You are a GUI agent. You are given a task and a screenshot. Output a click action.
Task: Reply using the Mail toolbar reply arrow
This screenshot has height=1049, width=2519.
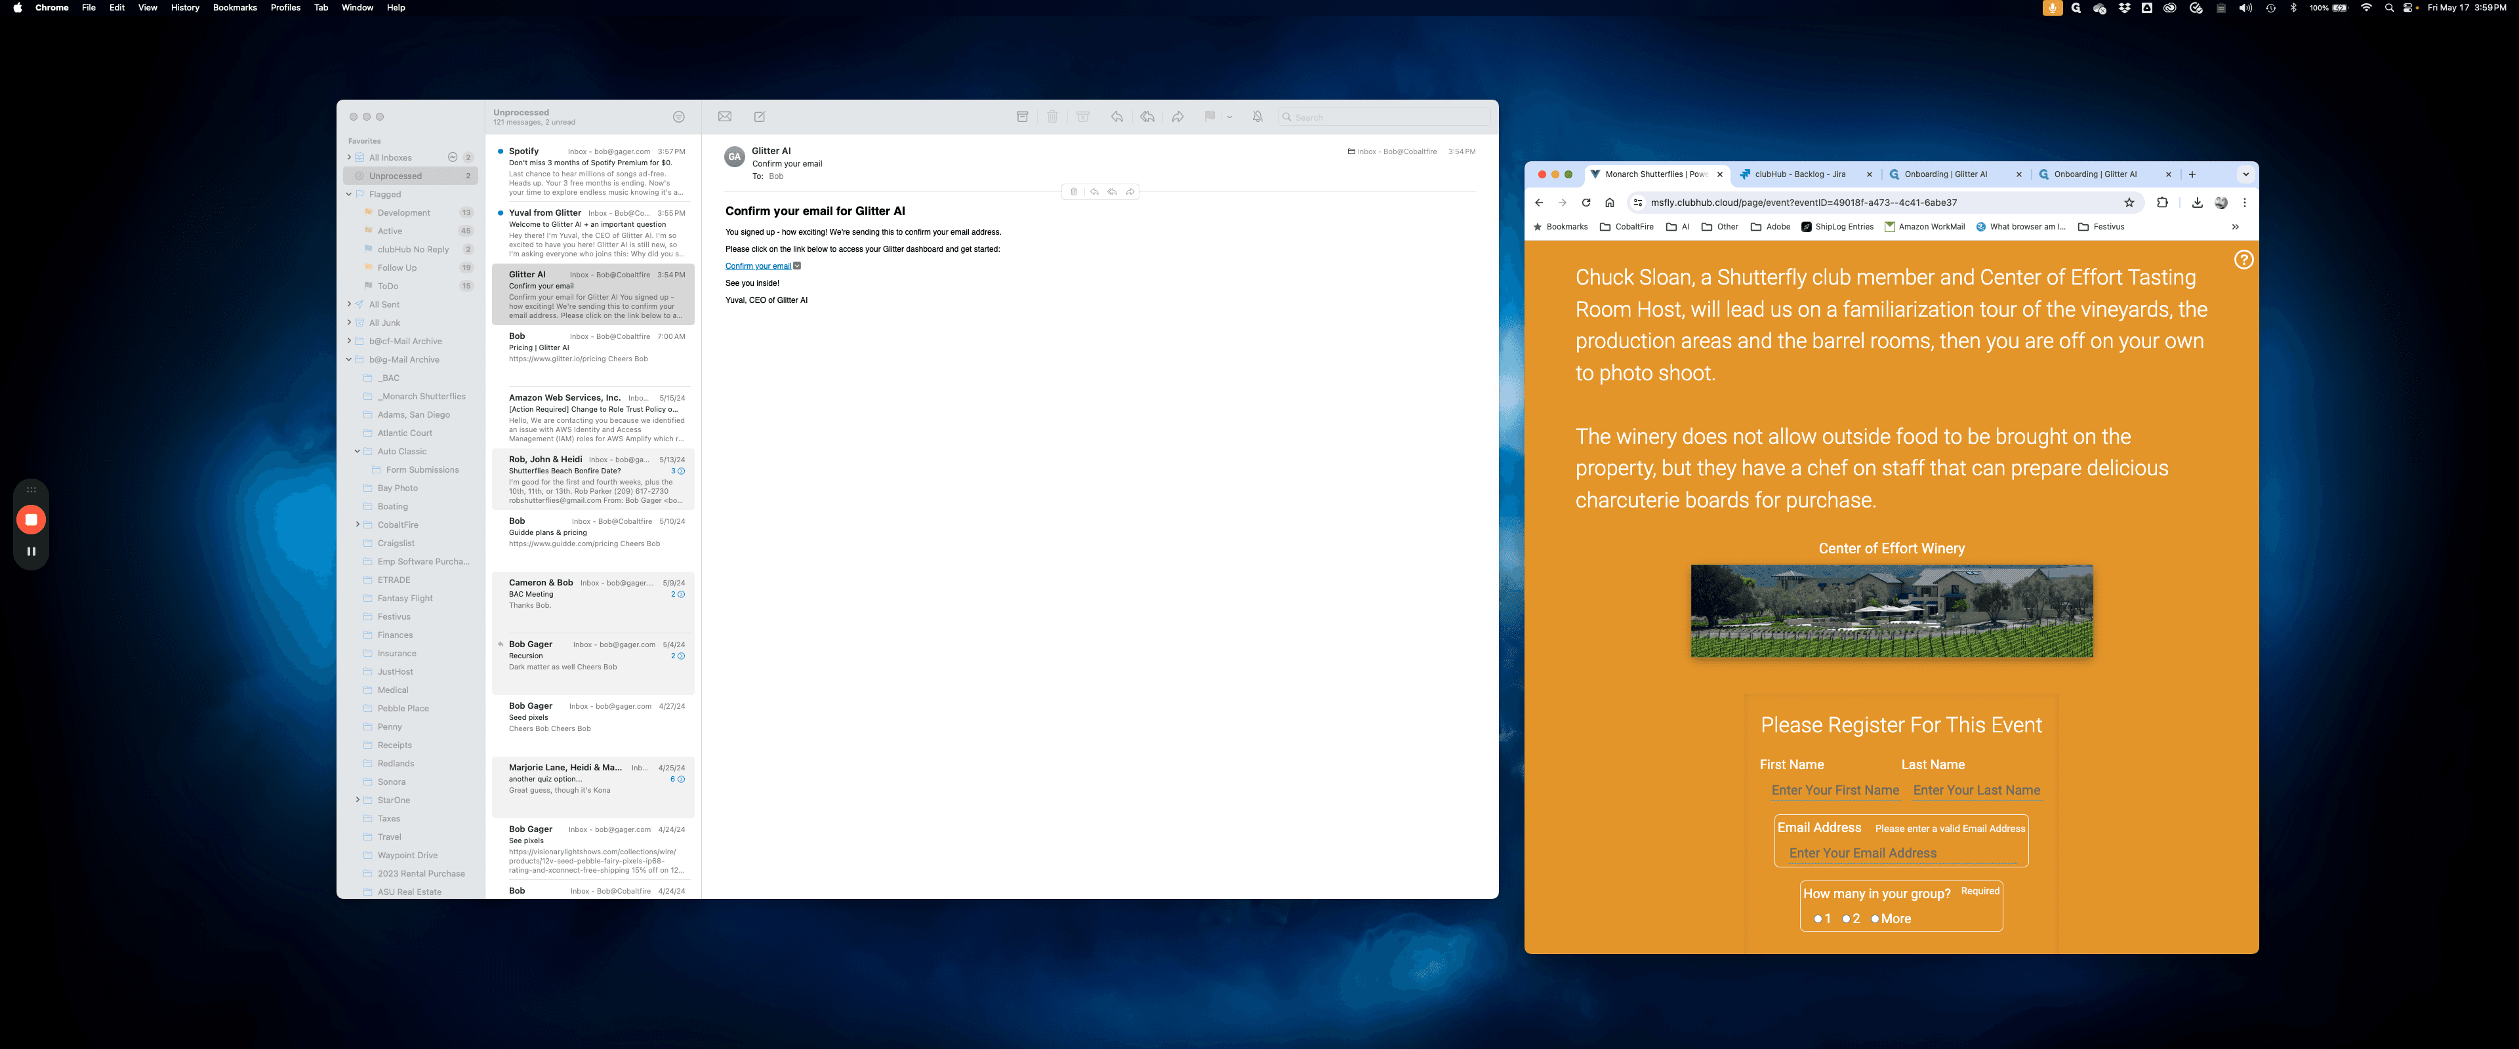(1116, 116)
